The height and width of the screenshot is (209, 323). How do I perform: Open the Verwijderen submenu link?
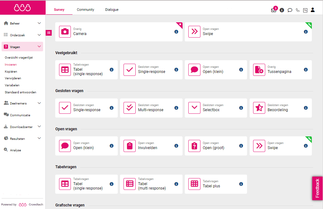[x=13, y=78]
